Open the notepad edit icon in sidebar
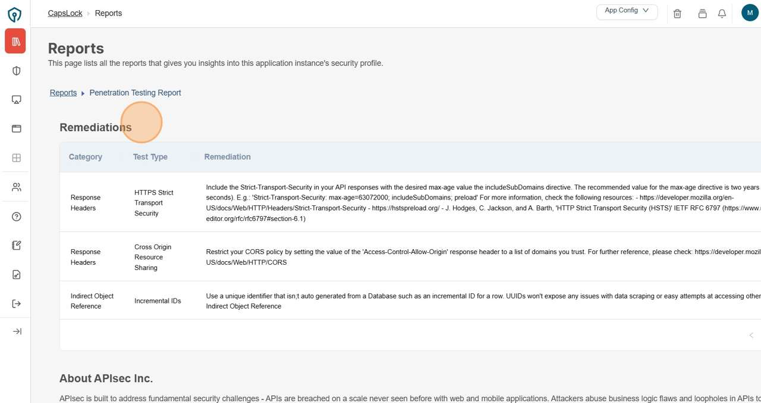The height and width of the screenshot is (403, 761). click(x=17, y=246)
